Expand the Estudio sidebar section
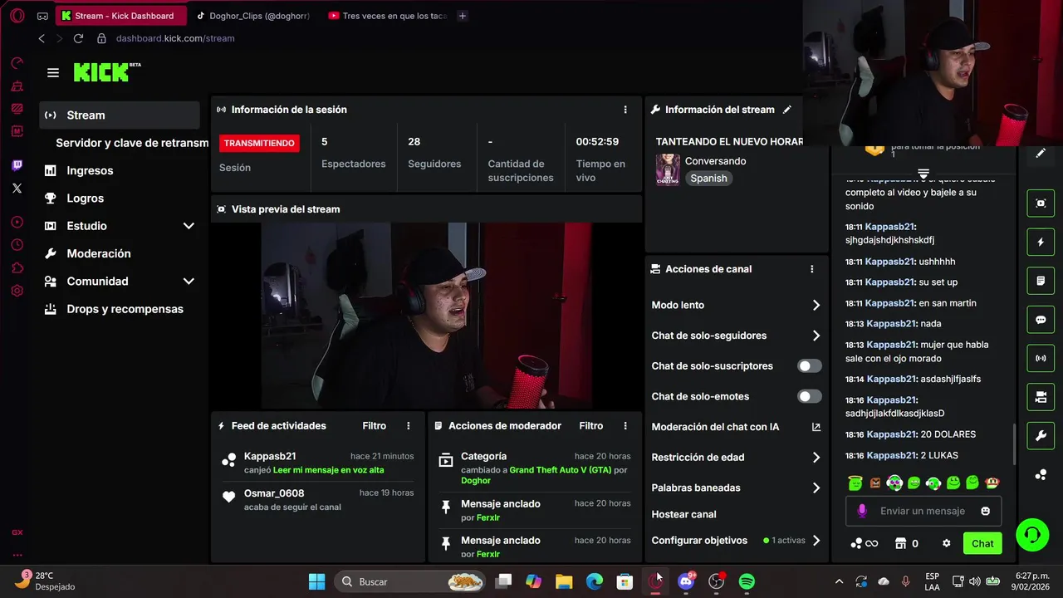1063x598 pixels. [x=189, y=226]
